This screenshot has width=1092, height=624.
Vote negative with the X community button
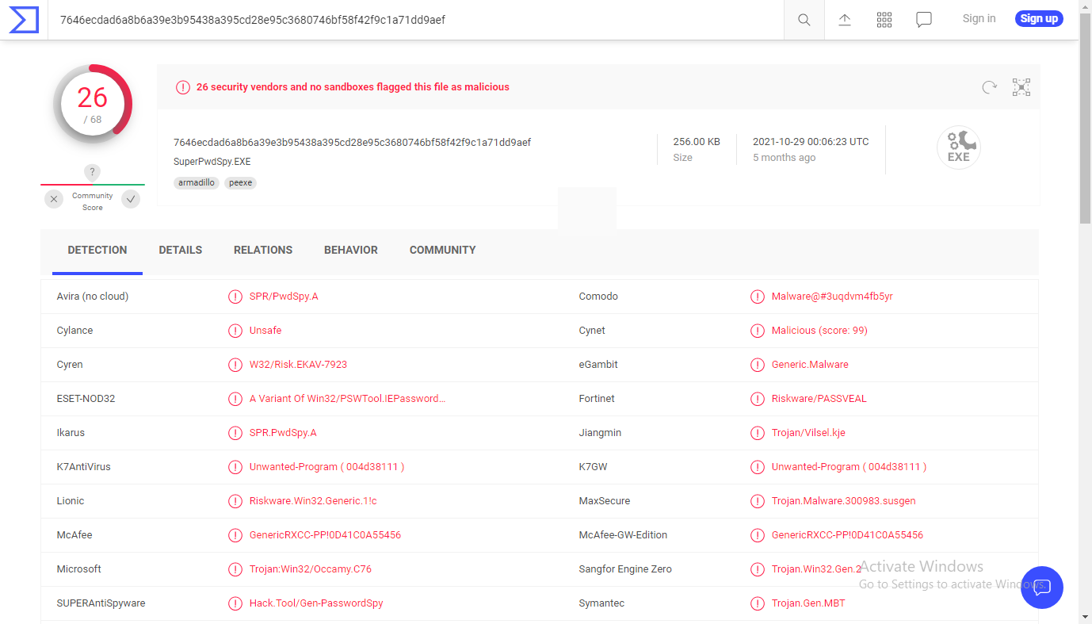(x=54, y=199)
